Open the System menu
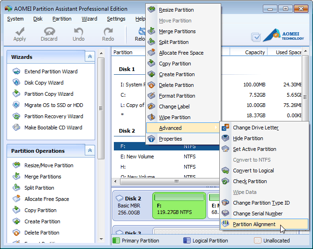 [15, 19]
